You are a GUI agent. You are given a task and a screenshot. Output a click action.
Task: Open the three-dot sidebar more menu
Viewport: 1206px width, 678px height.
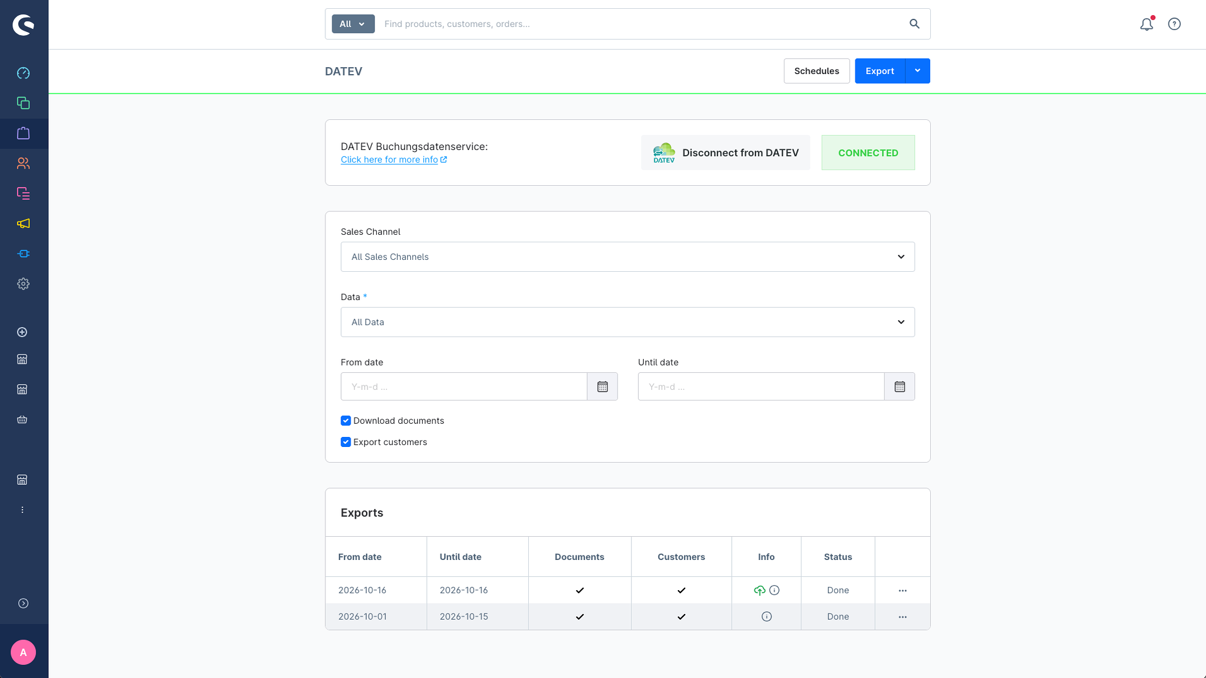tap(22, 510)
